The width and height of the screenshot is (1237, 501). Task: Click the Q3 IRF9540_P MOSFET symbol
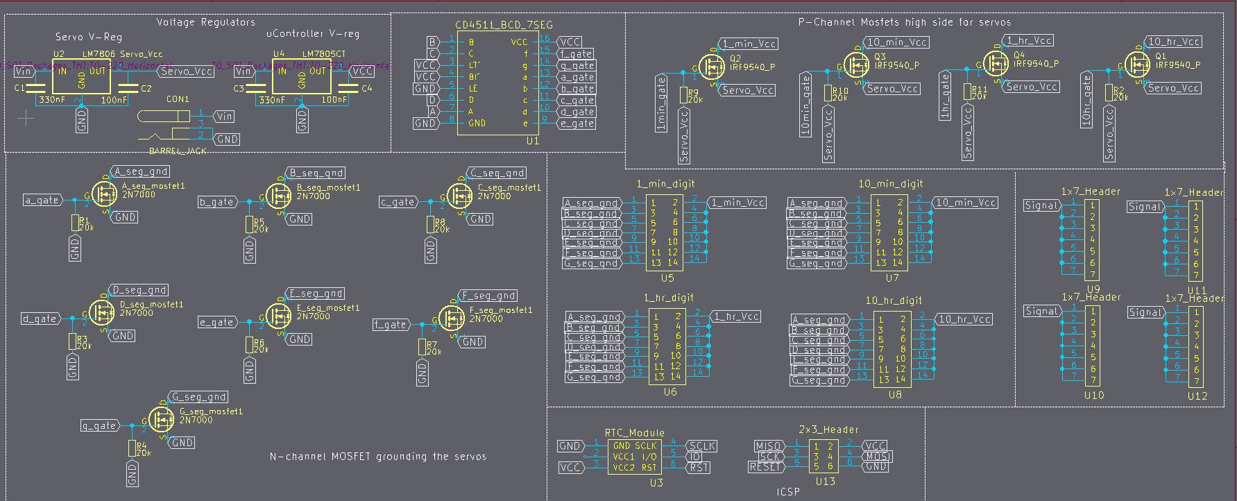tap(855, 66)
